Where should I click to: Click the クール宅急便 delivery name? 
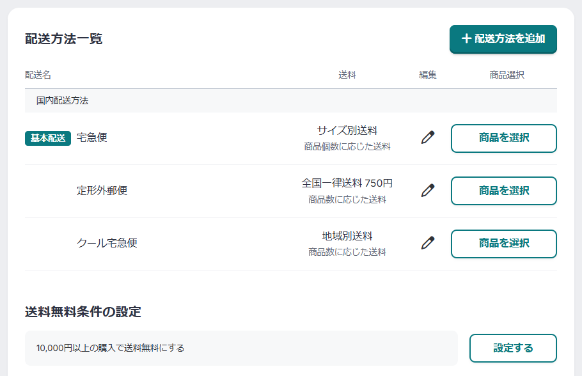coord(107,243)
